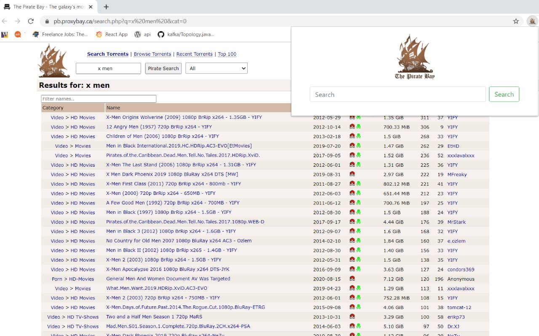Bookmark this page with the star icon
Image resolution: width=539 pixels, height=336 pixels.
(x=516, y=21)
